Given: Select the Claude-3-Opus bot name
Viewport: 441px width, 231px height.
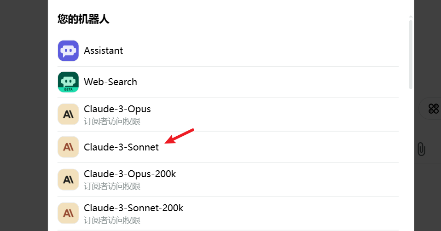Looking at the screenshot, I should [x=117, y=109].
